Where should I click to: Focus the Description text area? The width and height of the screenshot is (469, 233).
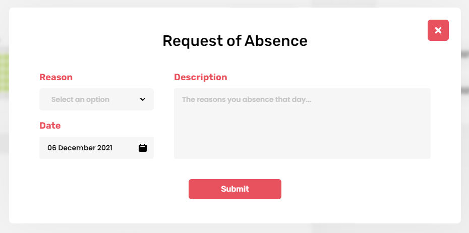tap(302, 124)
